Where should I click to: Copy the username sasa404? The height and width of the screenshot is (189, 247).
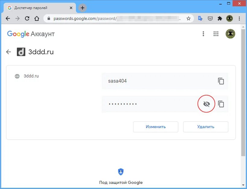coord(221,81)
